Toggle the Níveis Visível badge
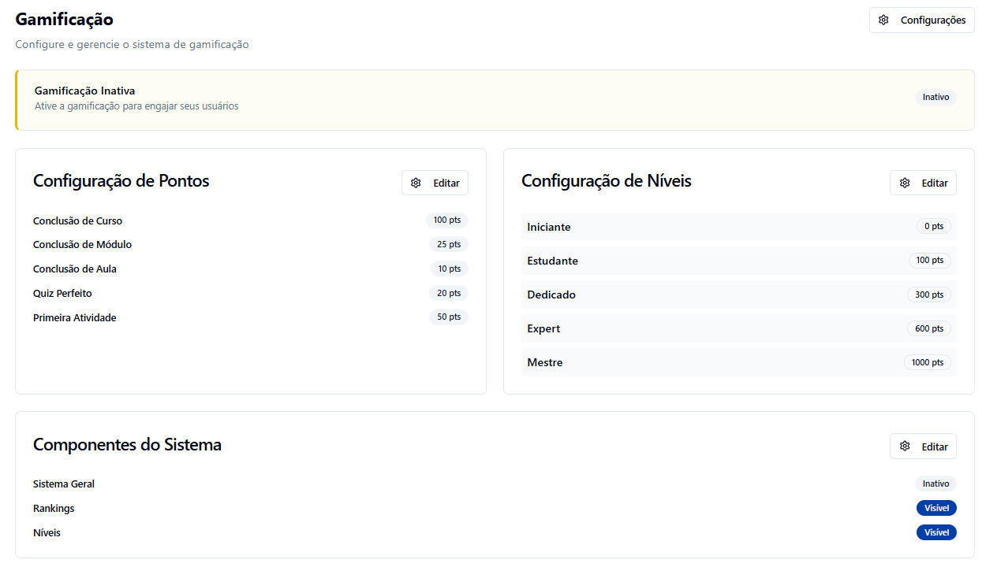 coord(936,532)
